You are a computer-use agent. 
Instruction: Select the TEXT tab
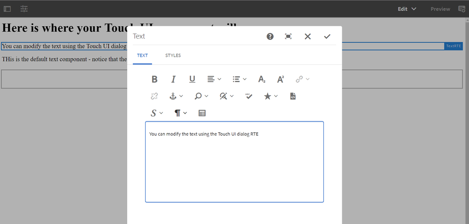click(142, 55)
